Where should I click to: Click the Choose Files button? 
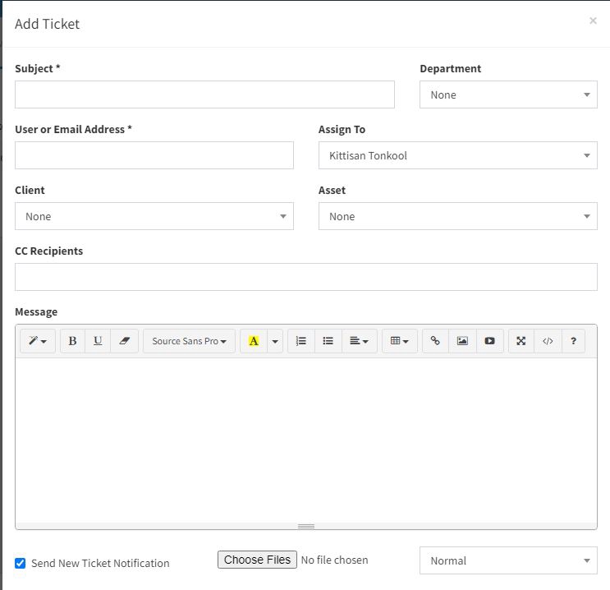pyautogui.click(x=256, y=560)
